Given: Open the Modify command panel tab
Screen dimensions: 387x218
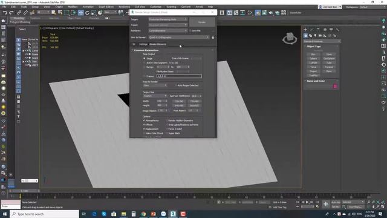Looking at the screenshot, I should pyautogui.click(x=312, y=30).
